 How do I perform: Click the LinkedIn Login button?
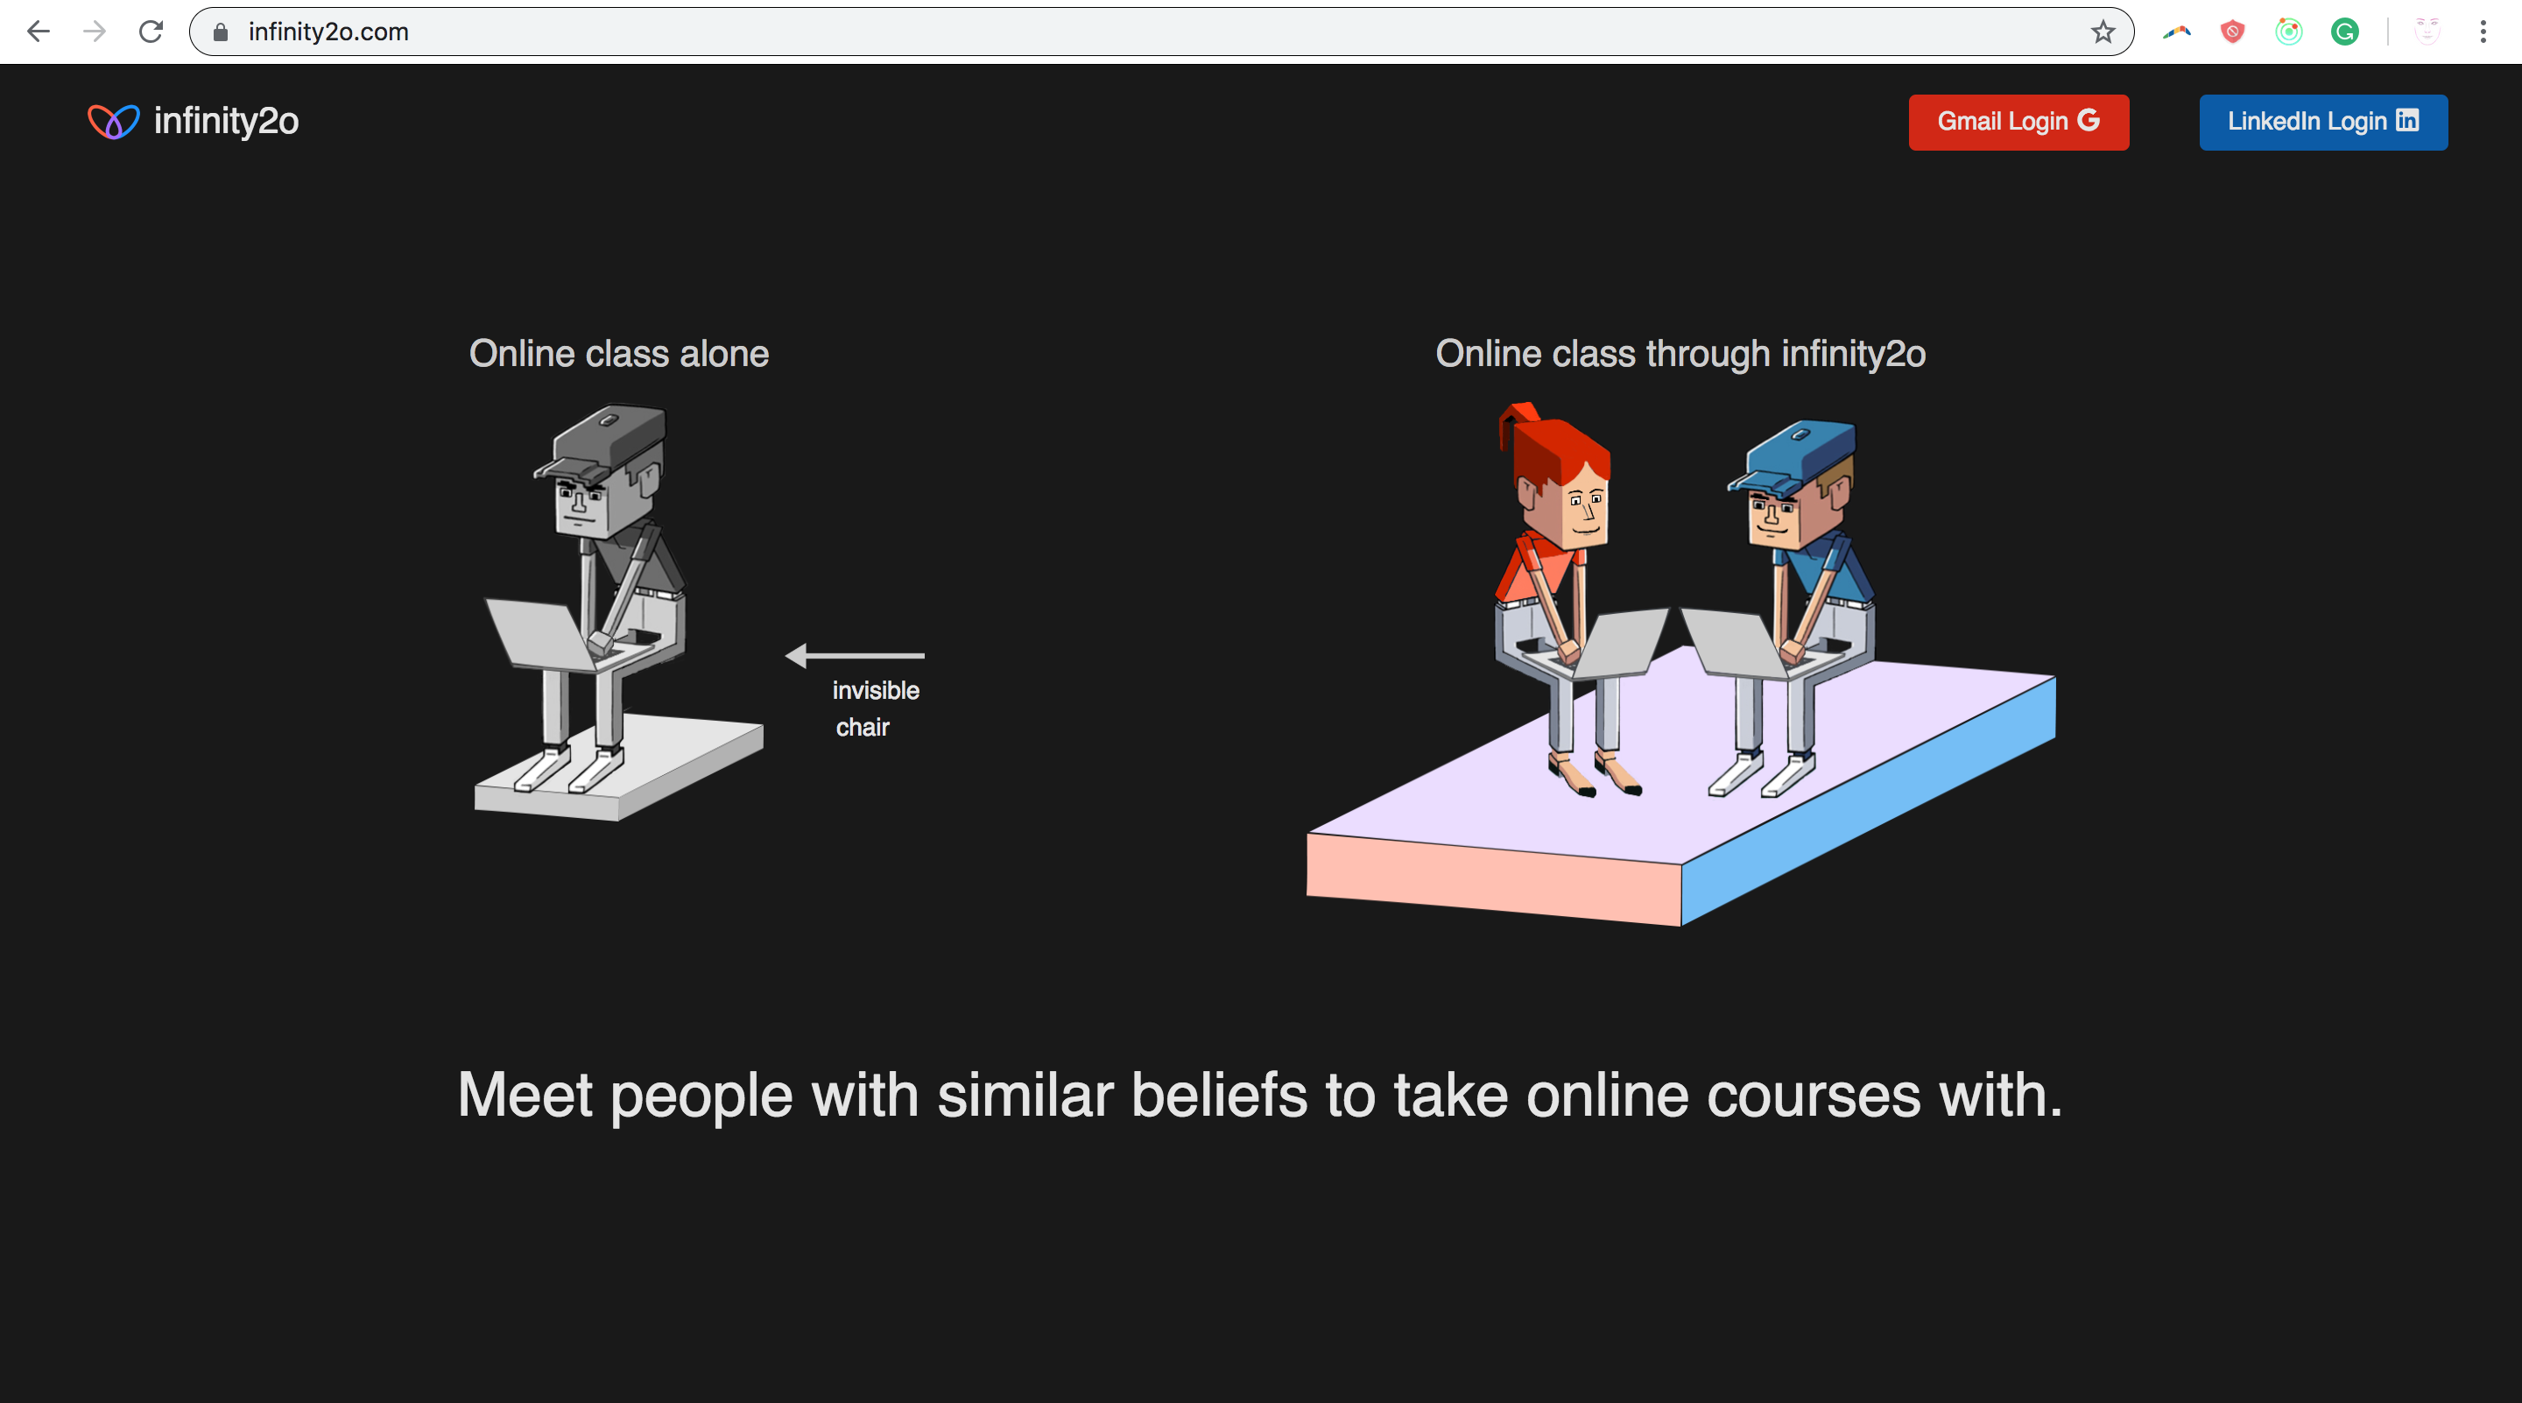click(2323, 123)
